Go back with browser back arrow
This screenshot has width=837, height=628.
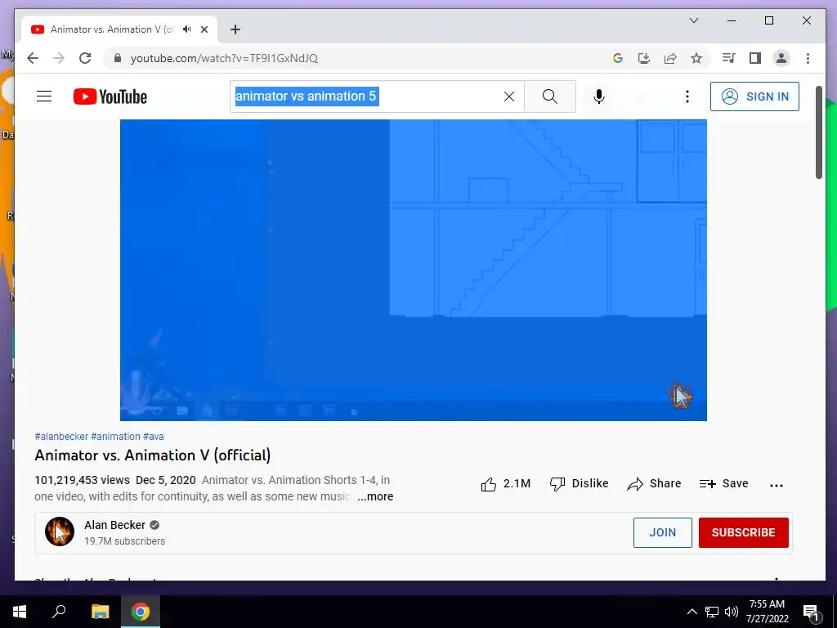point(33,58)
